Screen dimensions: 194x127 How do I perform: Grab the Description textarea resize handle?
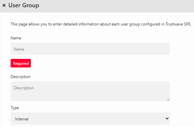pyautogui.click(x=168, y=100)
